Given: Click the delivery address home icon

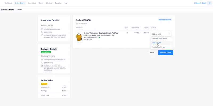Looking at the screenshot, I should tap(42, 66).
